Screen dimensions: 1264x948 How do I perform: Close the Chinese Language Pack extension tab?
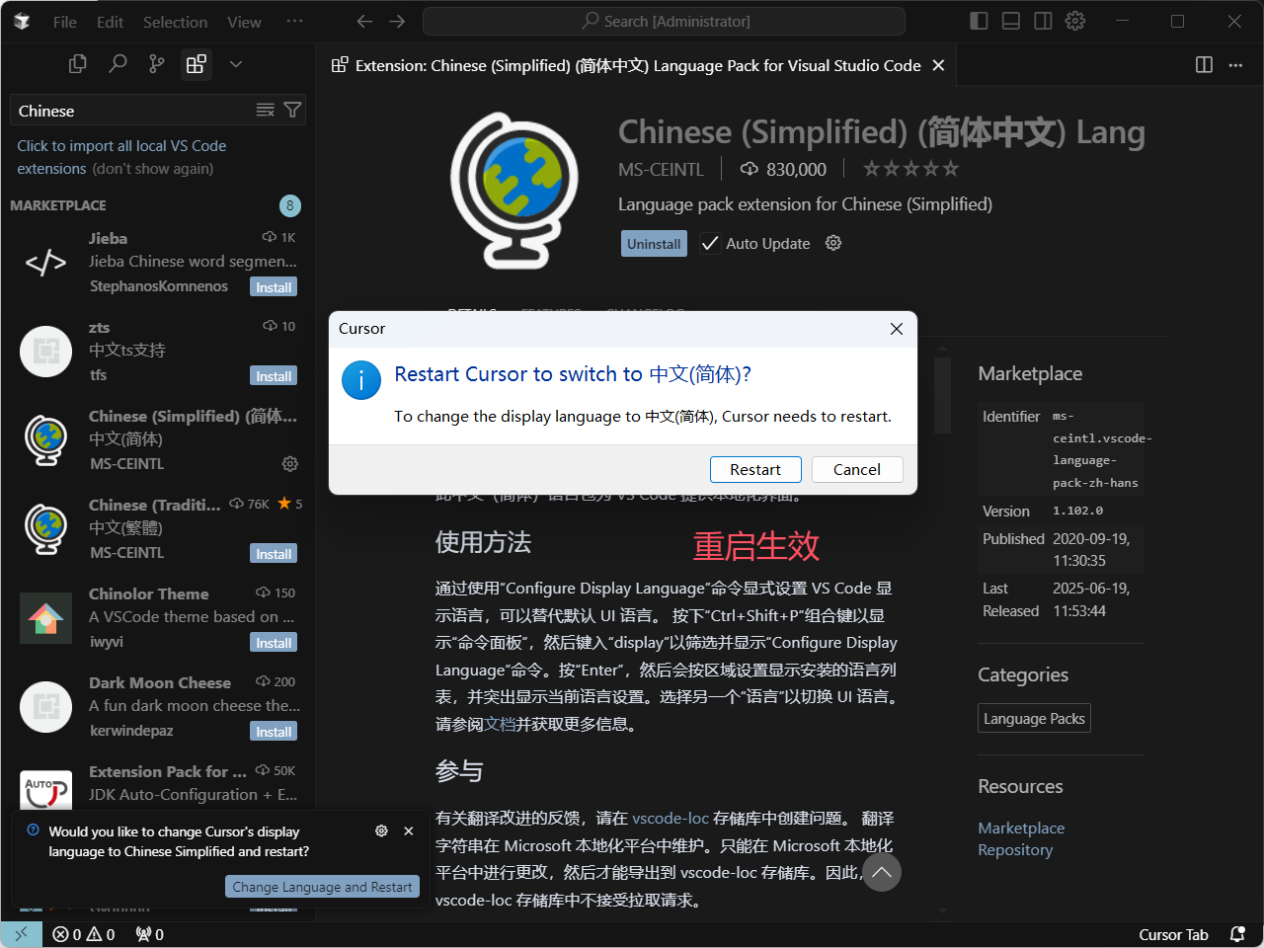pyautogui.click(x=938, y=65)
